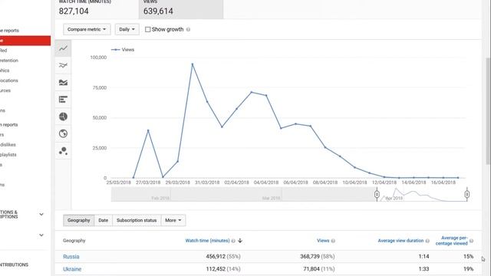Click the Show growth help icon

click(x=188, y=29)
